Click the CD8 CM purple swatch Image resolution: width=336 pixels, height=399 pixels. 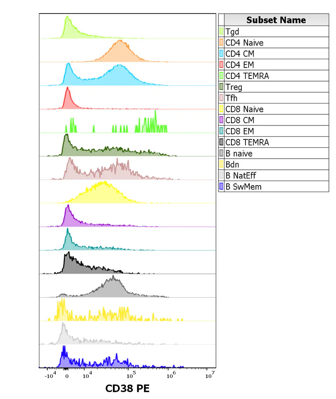point(221,120)
